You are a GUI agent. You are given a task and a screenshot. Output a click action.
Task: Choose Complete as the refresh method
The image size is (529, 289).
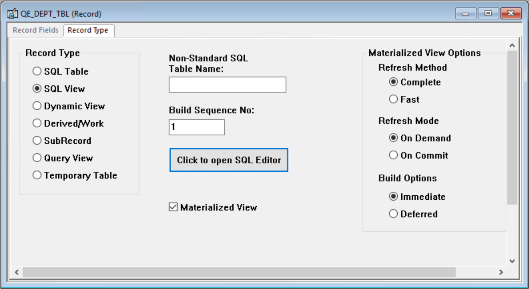[x=393, y=82]
